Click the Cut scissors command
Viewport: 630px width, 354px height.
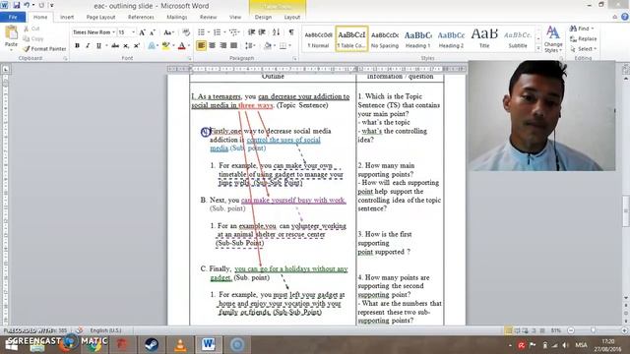[31, 29]
